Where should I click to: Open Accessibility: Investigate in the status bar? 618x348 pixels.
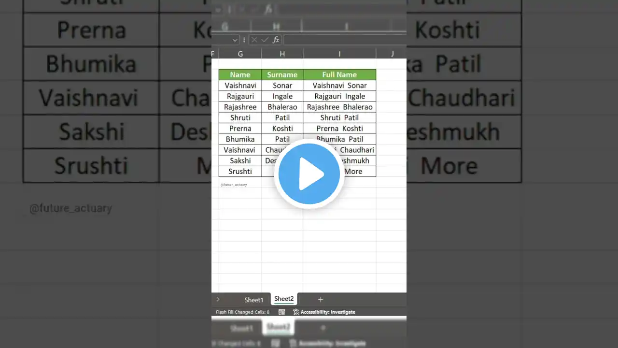(324, 312)
